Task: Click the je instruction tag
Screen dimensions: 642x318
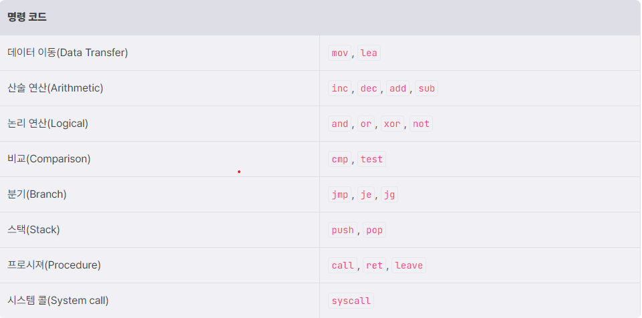Action: click(x=365, y=194)
